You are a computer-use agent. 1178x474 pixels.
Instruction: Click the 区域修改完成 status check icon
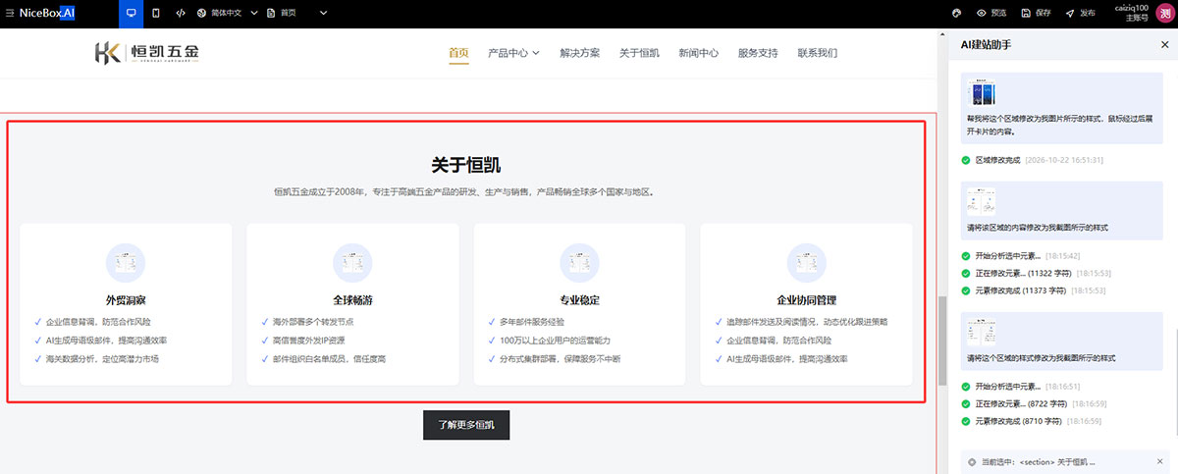pyautogui.click(x=967, y=159)
